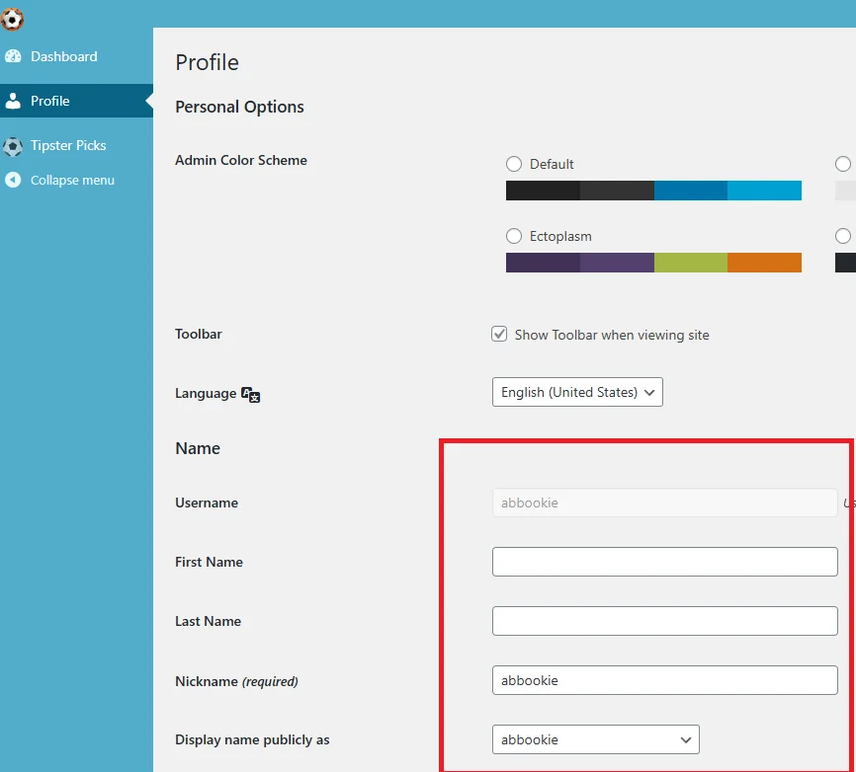856x772 pixels.
Task: Click the soccer ball site icon
Action: (x=13, y=19)
